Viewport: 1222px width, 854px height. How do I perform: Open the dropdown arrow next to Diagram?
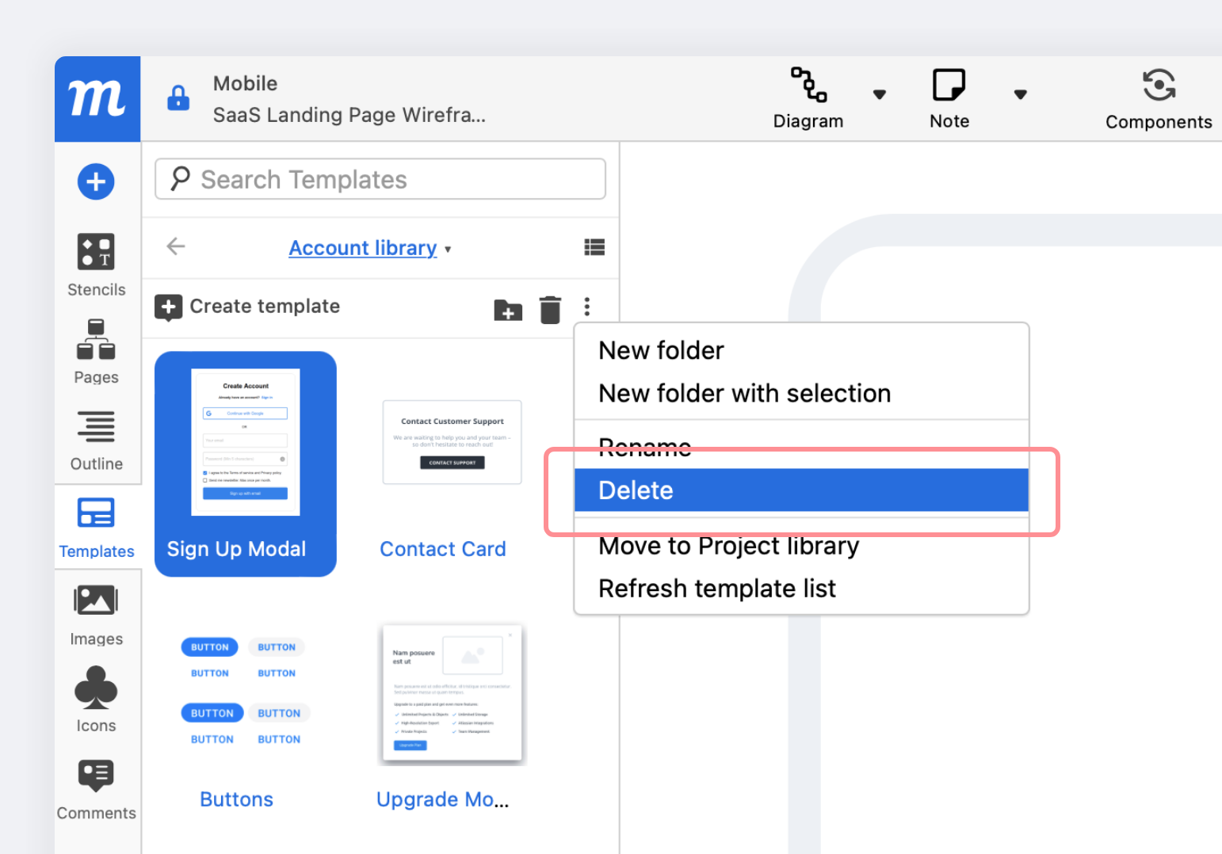880,93
